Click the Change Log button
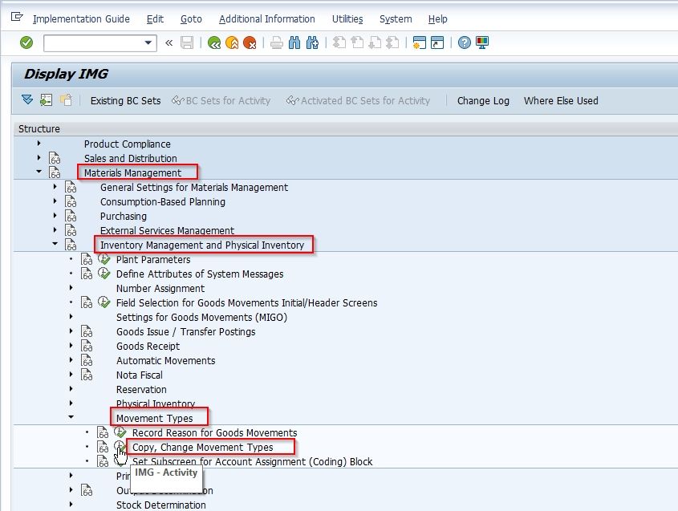Image resolution: width=678 pixels, height=511 pixels. tap(483, 101)
